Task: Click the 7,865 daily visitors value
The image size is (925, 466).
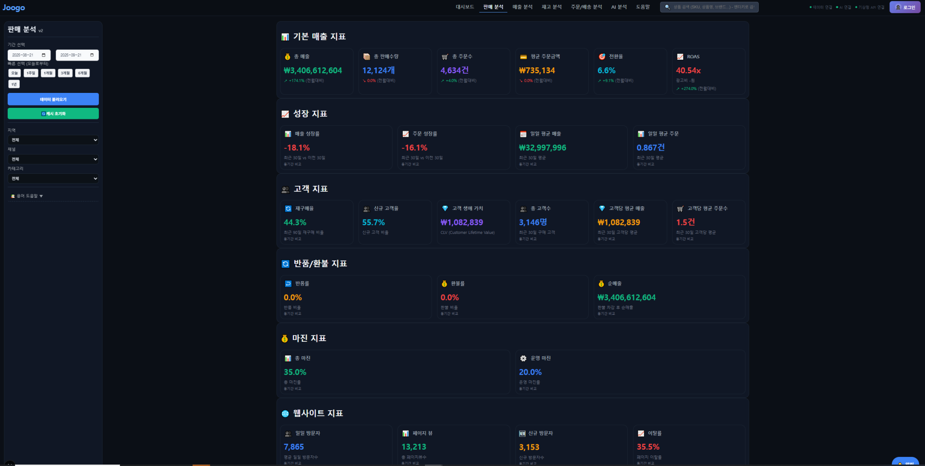Action: tap(294, 447)
